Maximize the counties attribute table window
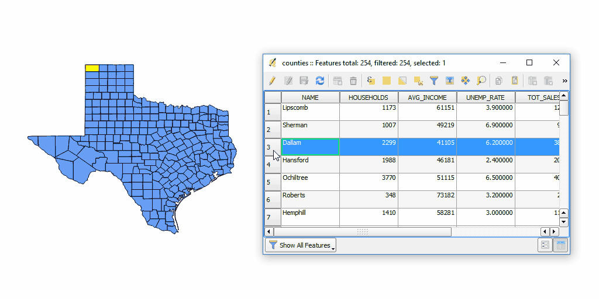 coord(529,63)
